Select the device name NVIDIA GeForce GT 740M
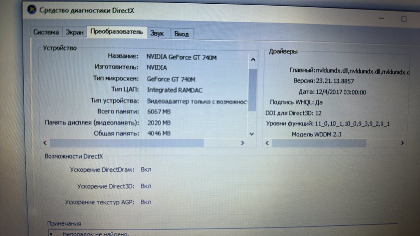Viewport: 420px width, 236px height. pyautogui.click(x=181, y=57)
